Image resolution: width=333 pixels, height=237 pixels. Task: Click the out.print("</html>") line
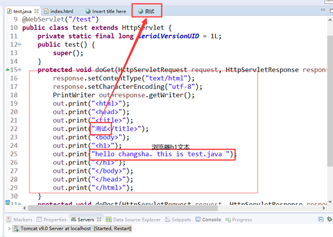pos(93,188)
